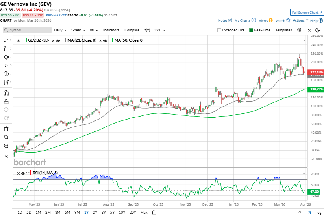This screenshot has width=326, height=224.
Task: Click in the Symbol search field
Action: pos(28,30)
